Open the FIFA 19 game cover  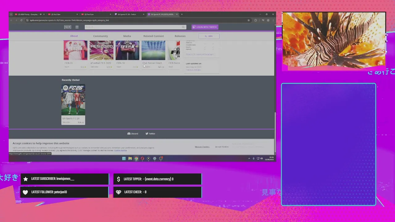point(127,50)
